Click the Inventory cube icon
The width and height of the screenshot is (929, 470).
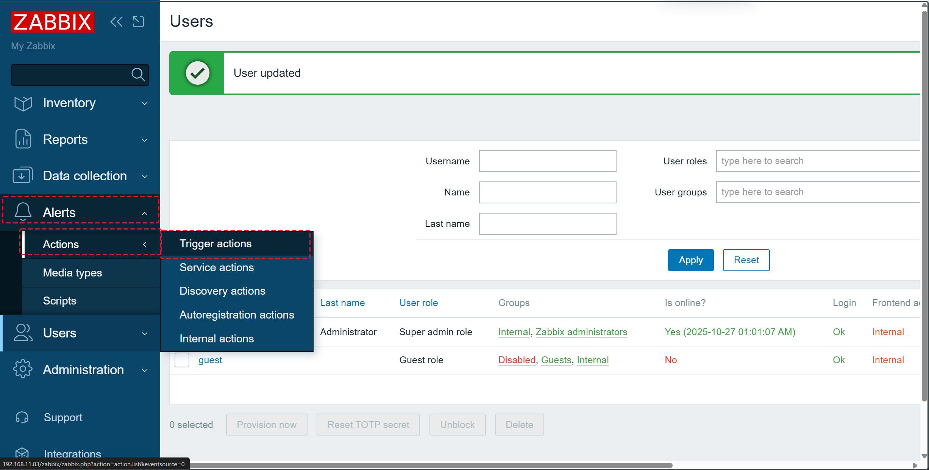[x=23, y=103]
